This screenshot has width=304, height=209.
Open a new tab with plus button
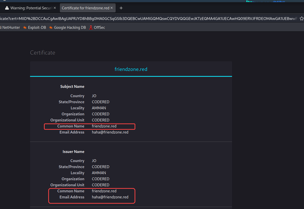(x=121, y=8)
